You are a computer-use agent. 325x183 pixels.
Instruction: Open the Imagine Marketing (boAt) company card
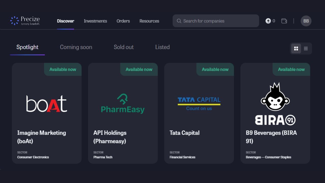pyautogui.click(x=41, y=137)
